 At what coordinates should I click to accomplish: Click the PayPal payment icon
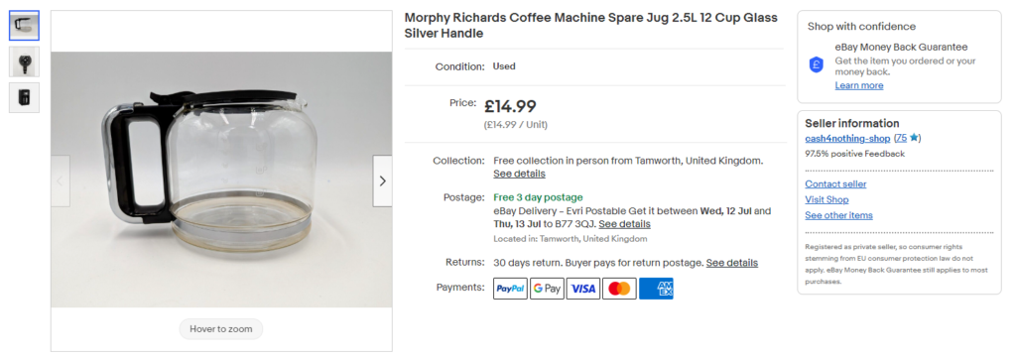pyautogui.click(x=511, y=289)
